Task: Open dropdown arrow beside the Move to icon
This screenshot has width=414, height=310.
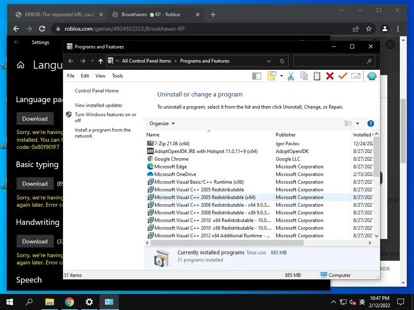Action: coord(281,76)
